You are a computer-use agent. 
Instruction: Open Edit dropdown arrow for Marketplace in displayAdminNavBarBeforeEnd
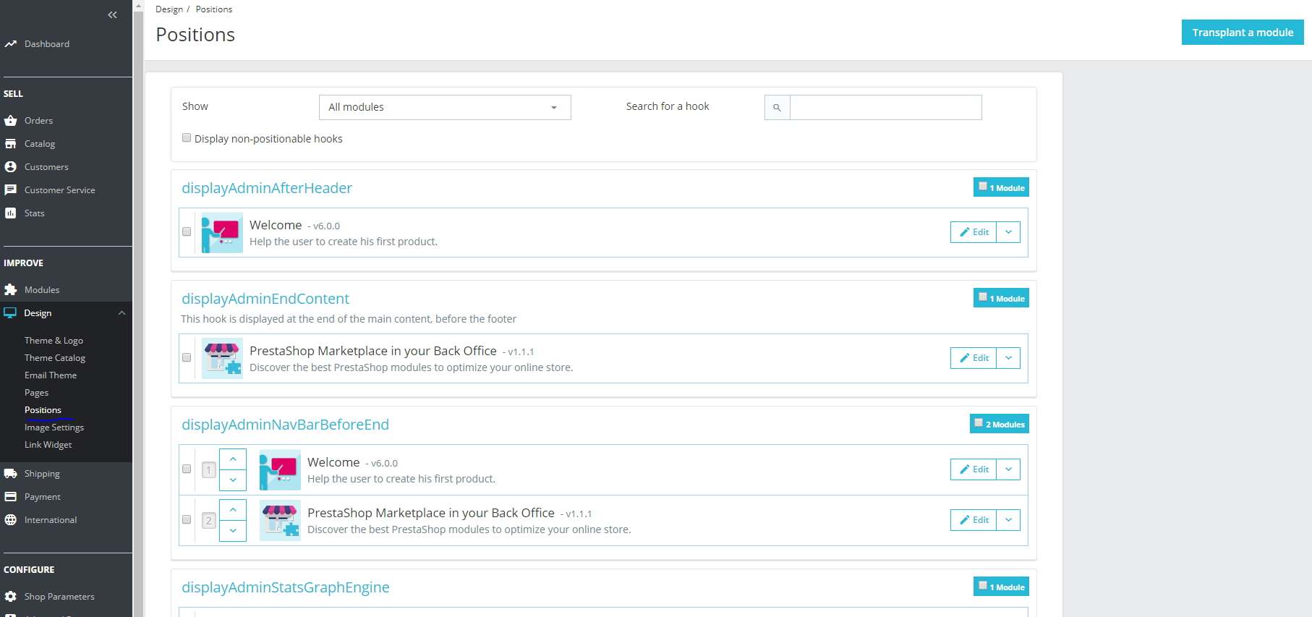click(x=1008, y=520)
